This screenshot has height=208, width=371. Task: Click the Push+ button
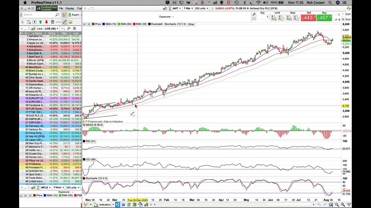pos(74,15)
